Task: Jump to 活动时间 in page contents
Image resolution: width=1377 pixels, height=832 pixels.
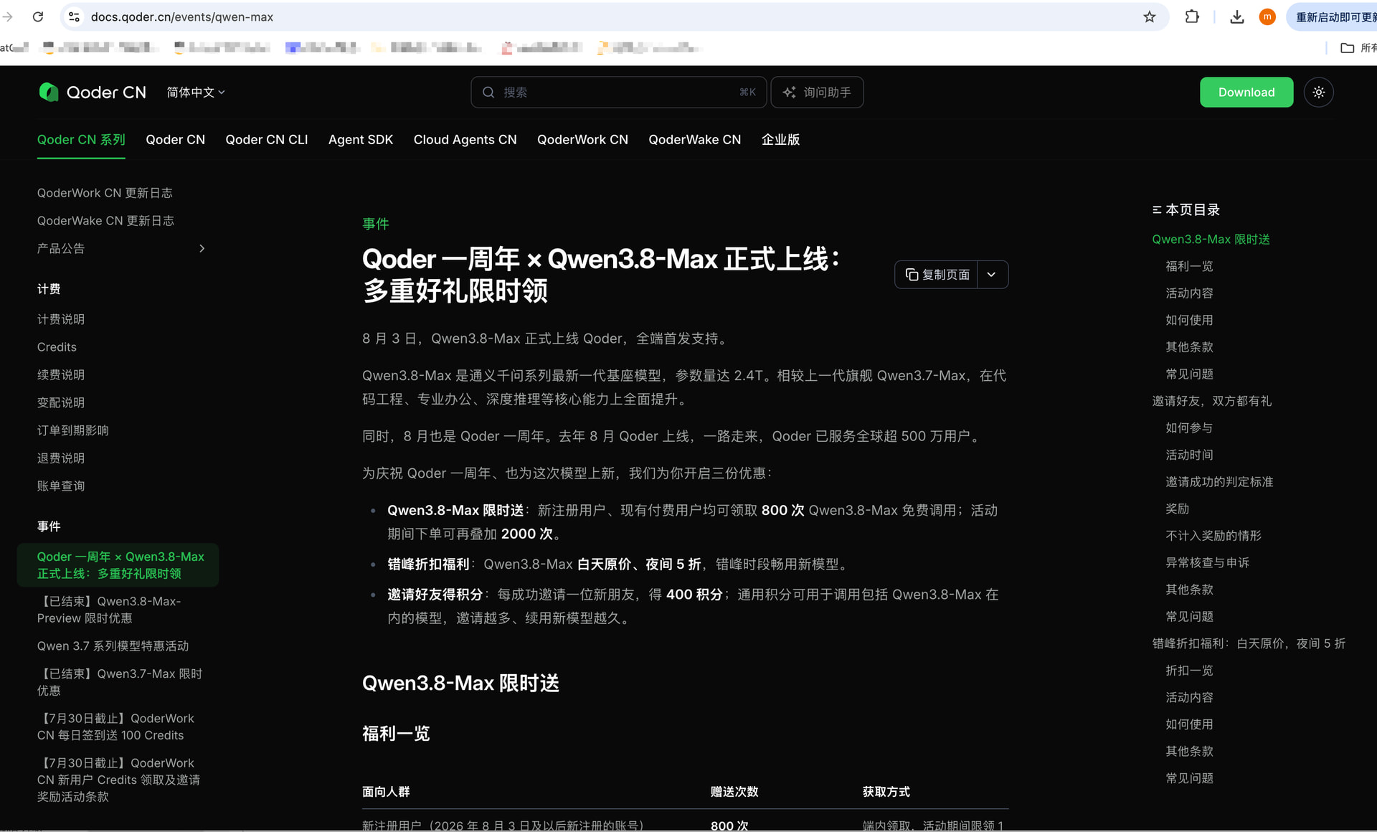Action: [x=1189, y=455]
